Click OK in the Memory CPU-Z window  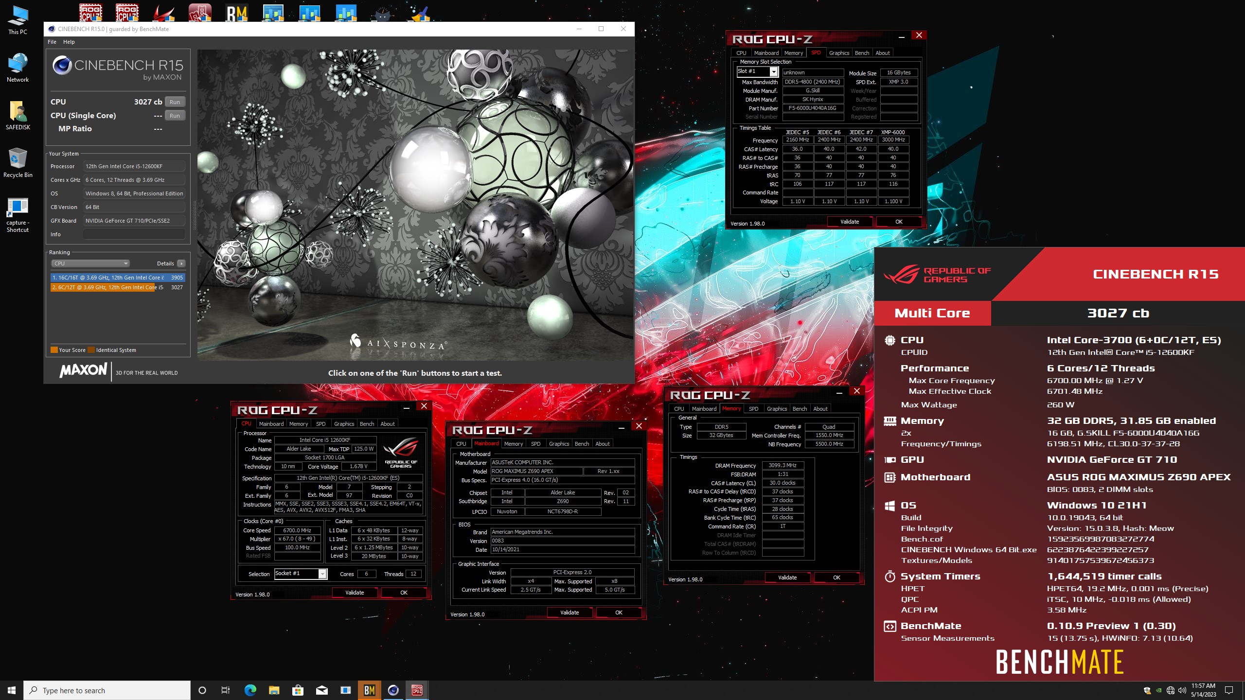pyautogui.click(x=836, y=577)
